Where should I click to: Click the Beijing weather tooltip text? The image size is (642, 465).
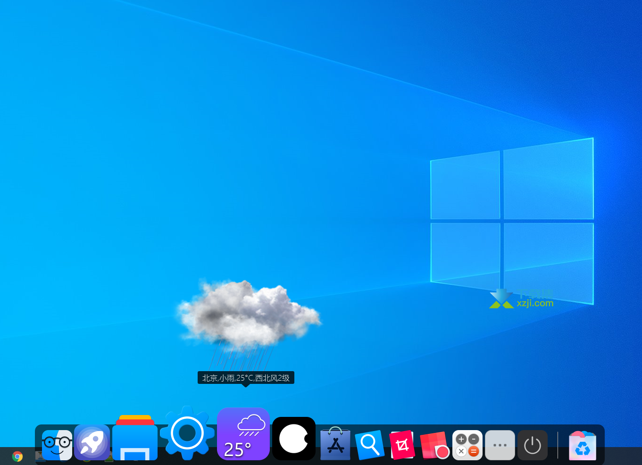pos(246,378)
